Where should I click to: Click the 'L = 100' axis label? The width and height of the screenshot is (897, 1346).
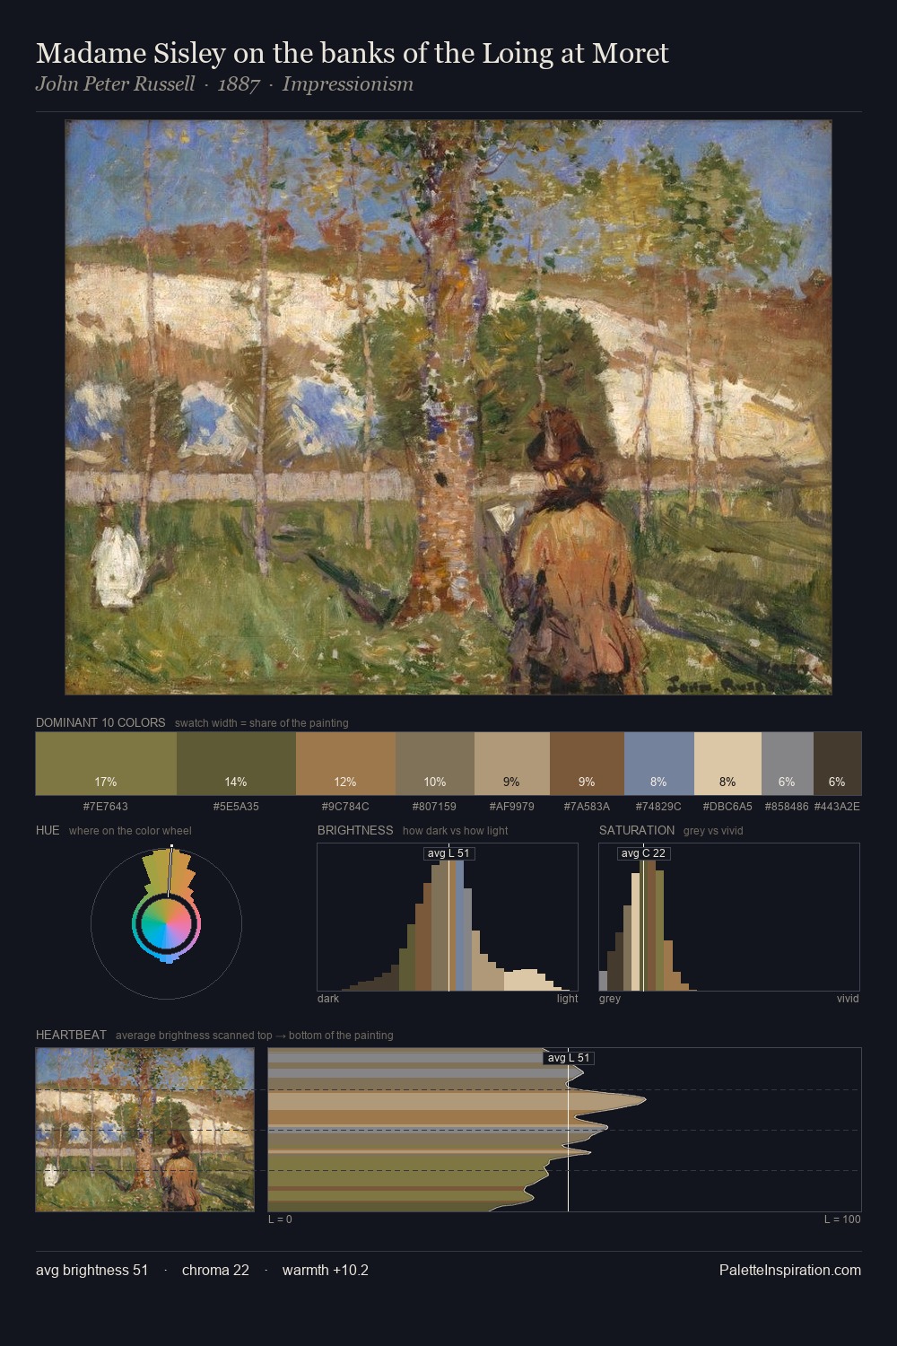click(843, 1219)
